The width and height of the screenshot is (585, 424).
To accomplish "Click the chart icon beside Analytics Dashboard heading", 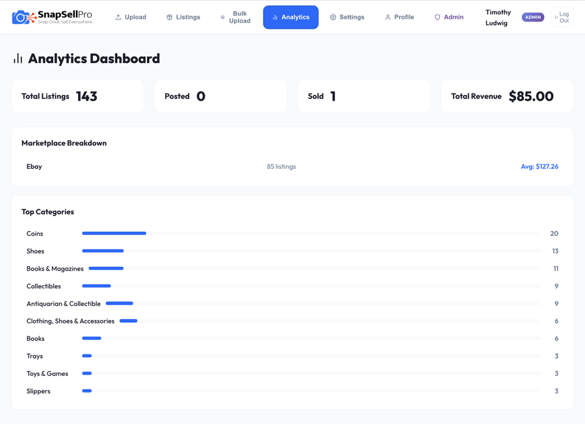I will coord(18,58).
